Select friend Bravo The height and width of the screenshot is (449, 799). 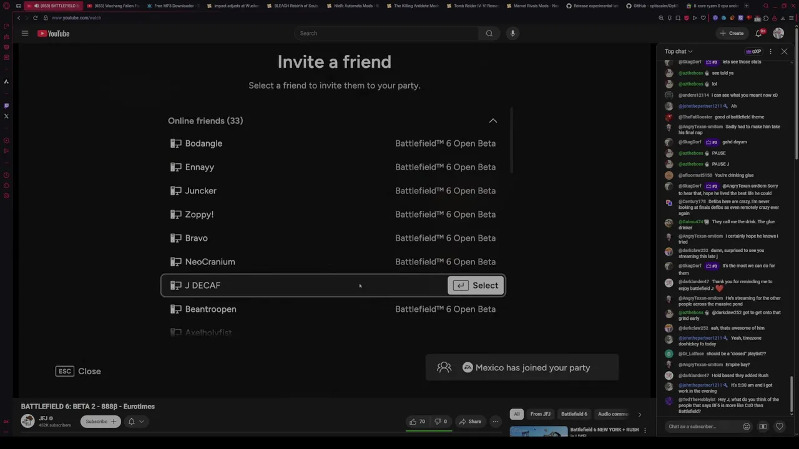click(333, 238)
